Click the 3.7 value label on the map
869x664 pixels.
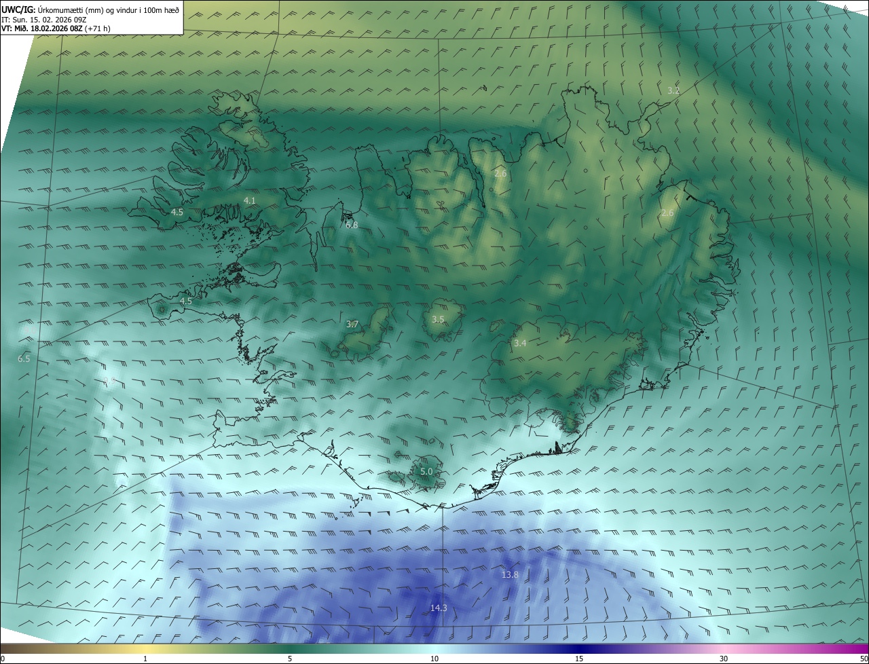coord(352,325)
